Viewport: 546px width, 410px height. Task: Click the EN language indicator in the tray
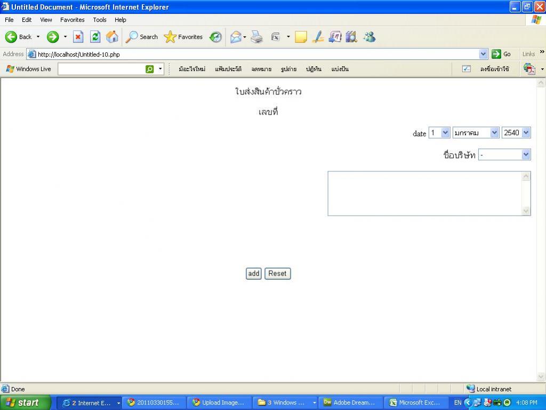[457, 403]
